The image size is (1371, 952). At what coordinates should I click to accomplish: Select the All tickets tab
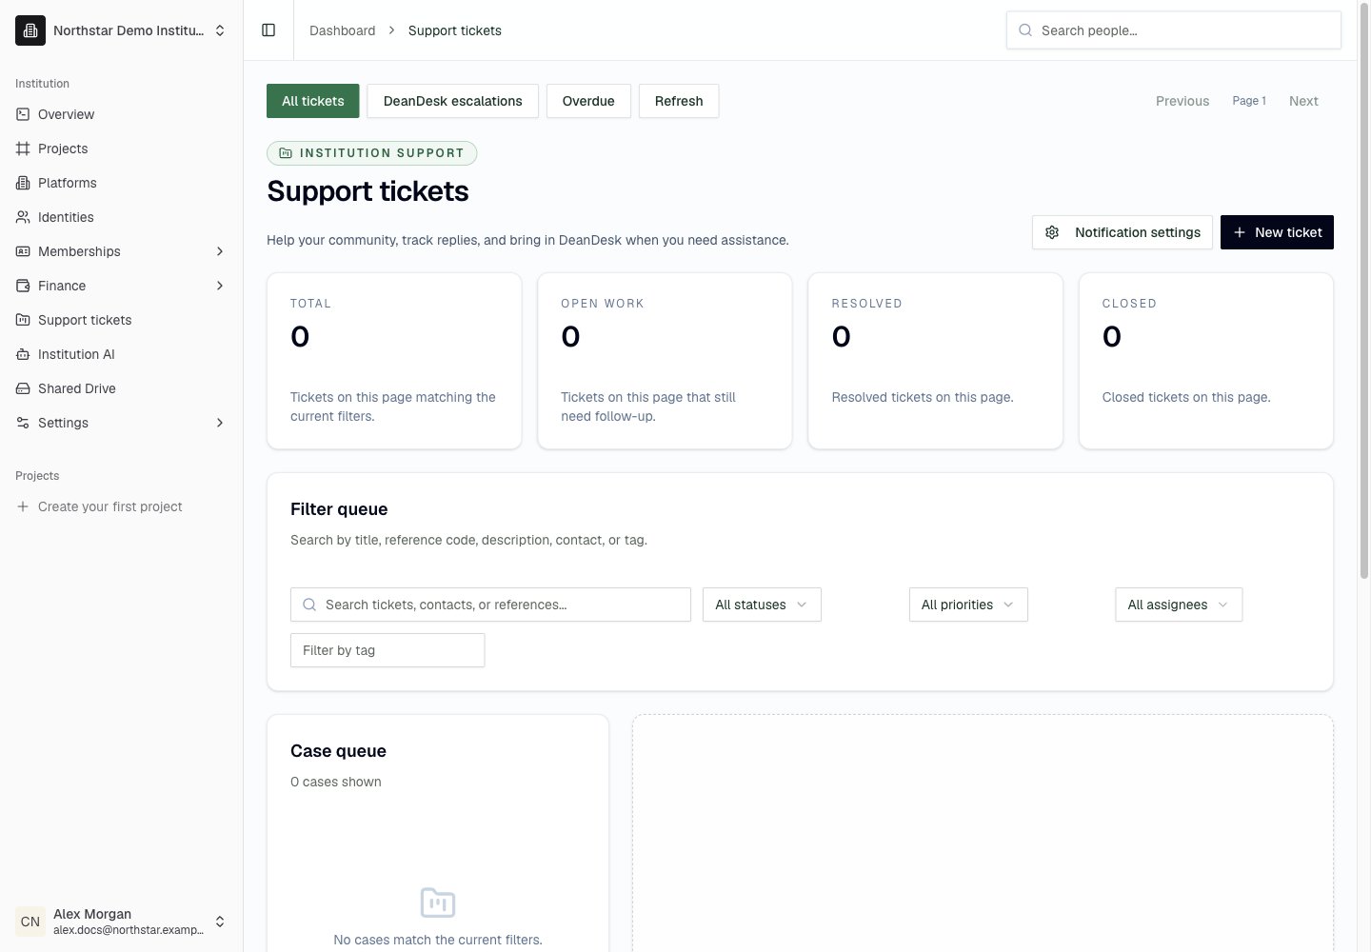click(312, 101)
